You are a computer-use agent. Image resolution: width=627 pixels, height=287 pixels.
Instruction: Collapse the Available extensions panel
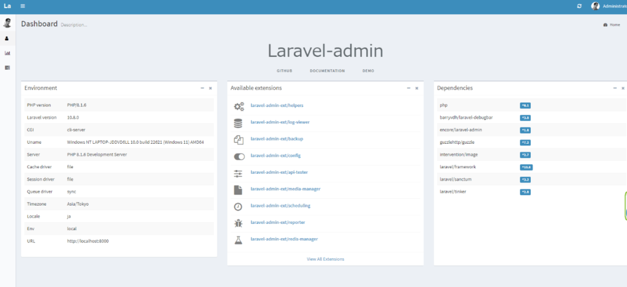(408, 88)
